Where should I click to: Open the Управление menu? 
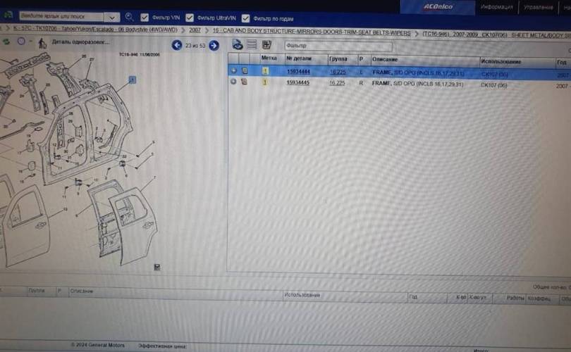click(x=539, y=7)
